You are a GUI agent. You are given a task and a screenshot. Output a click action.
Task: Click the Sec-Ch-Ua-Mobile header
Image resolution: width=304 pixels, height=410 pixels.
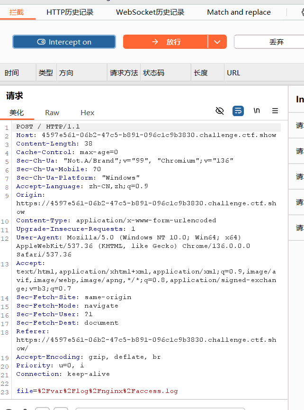(x=59, y=169)
